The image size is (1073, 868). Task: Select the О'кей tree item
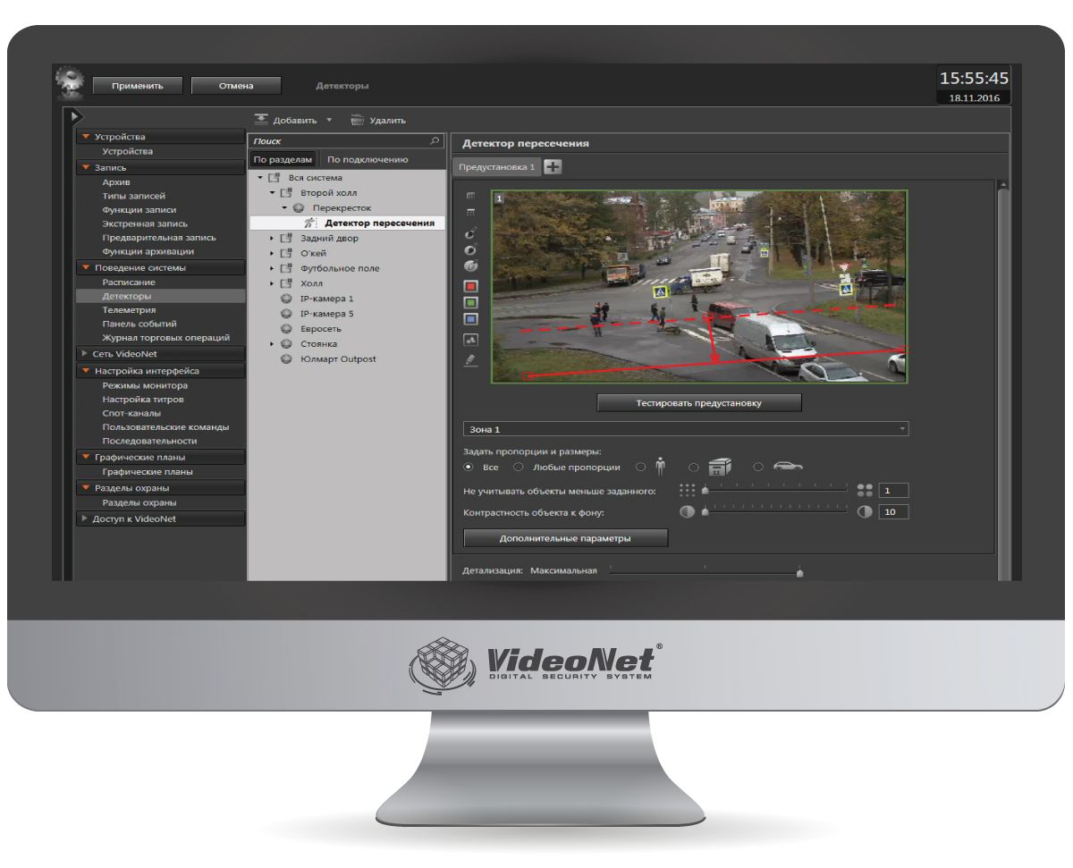pos(314,253)
